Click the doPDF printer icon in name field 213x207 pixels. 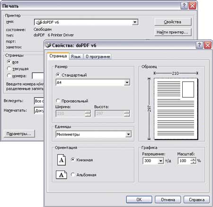[x=39, y=22]
